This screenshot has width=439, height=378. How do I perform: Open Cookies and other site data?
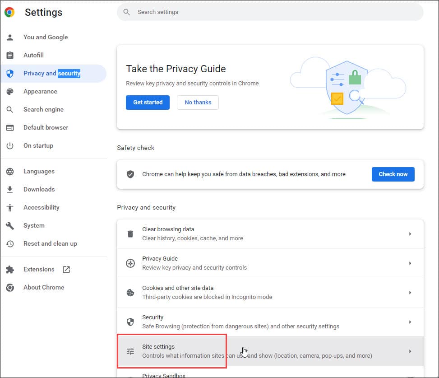(x=270, y=293)
